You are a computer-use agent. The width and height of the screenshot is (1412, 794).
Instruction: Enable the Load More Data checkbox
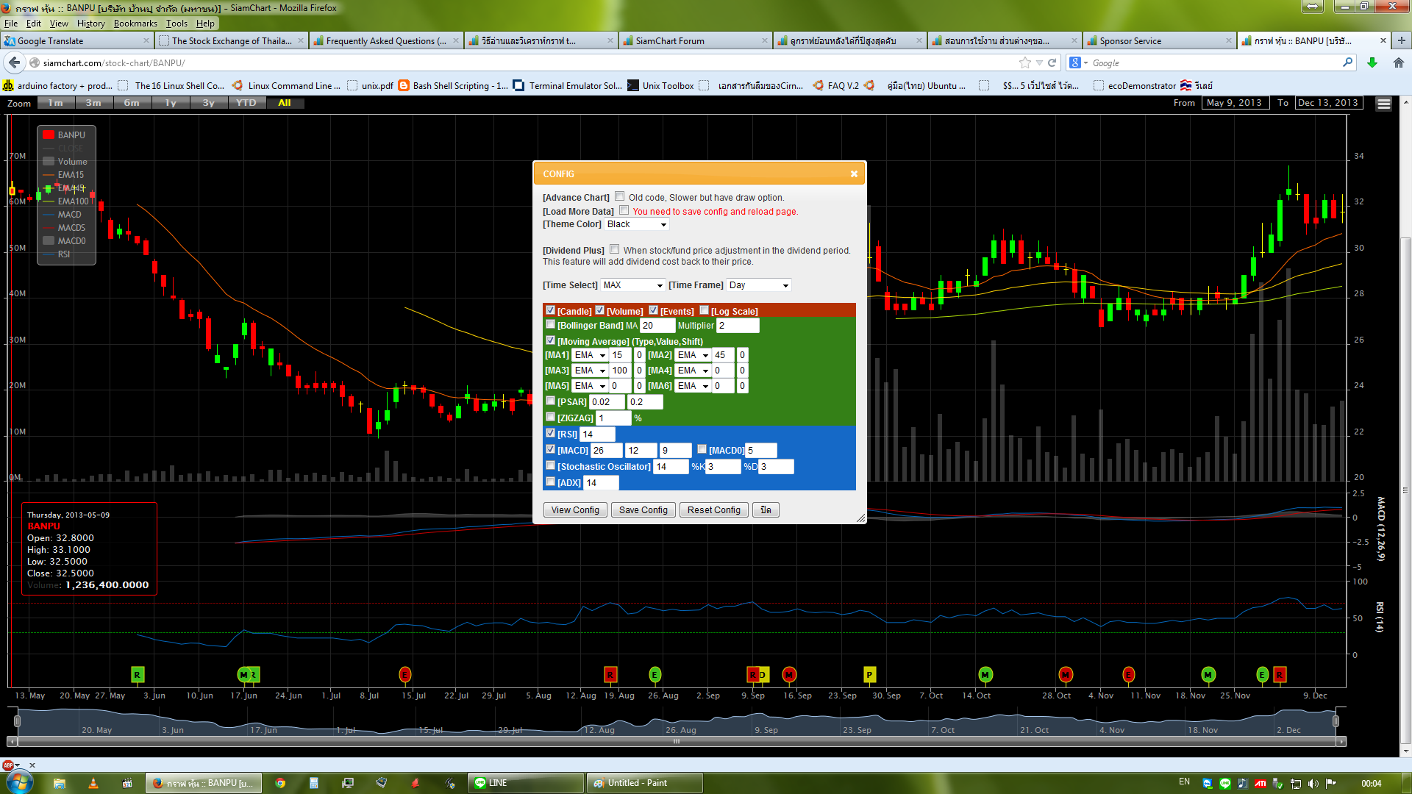[x=624, y=210]
